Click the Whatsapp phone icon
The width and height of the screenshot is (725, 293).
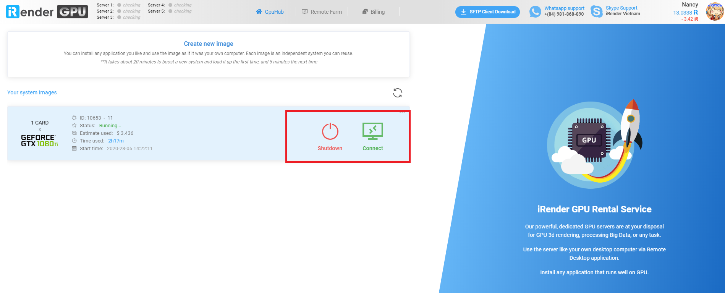pos(535,12)
